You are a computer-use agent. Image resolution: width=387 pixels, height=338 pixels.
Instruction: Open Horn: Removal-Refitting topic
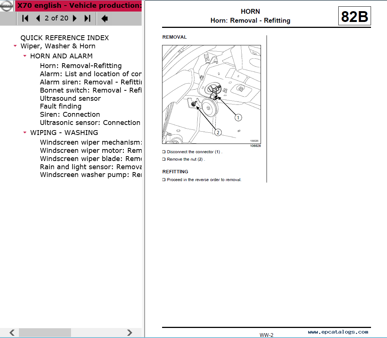[81, 66]
